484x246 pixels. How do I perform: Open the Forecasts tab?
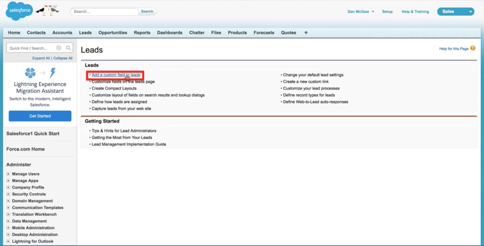coord(264,32)
